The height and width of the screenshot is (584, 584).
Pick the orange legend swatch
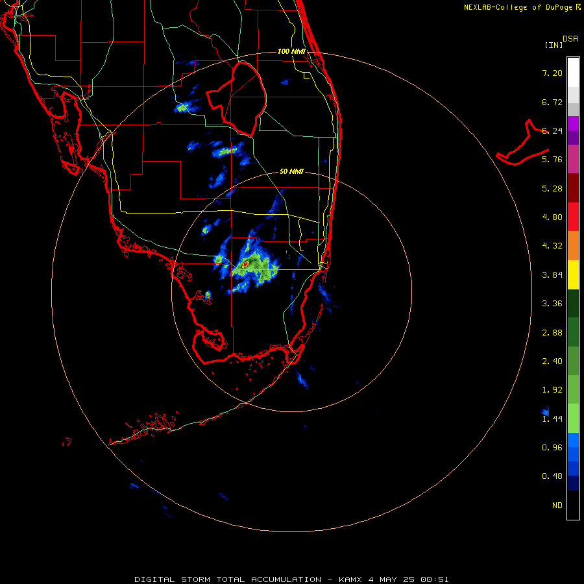click(x=573, y=246)
